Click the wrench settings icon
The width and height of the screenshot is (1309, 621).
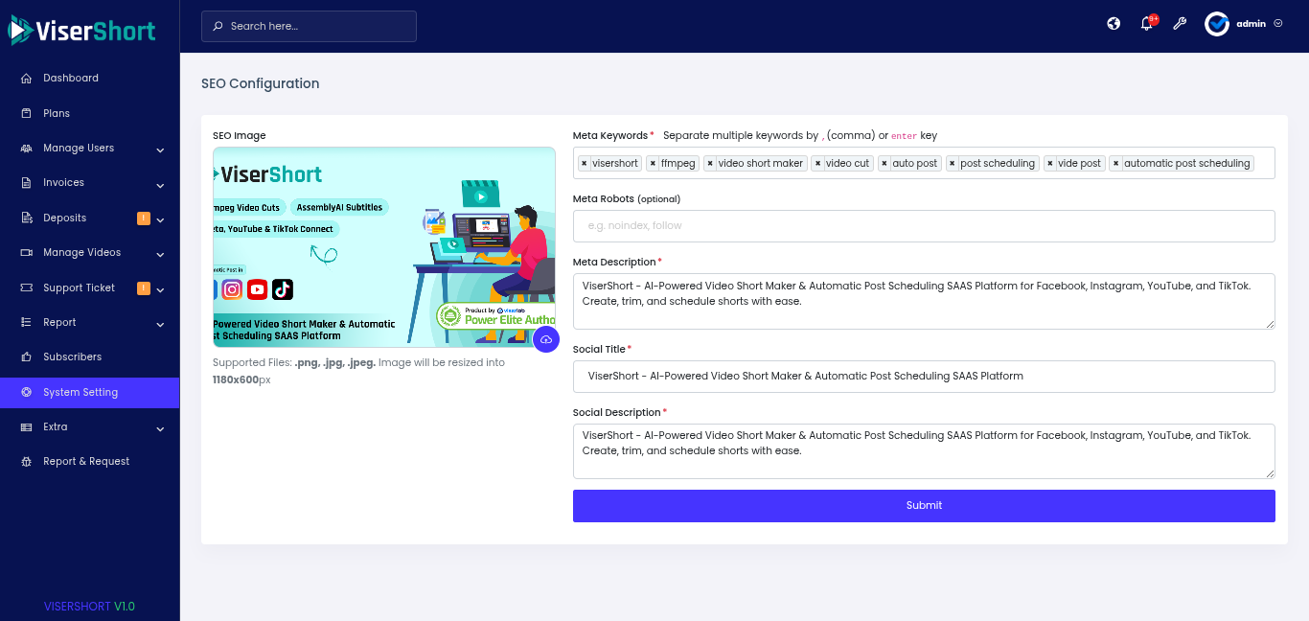point(1180,24)
